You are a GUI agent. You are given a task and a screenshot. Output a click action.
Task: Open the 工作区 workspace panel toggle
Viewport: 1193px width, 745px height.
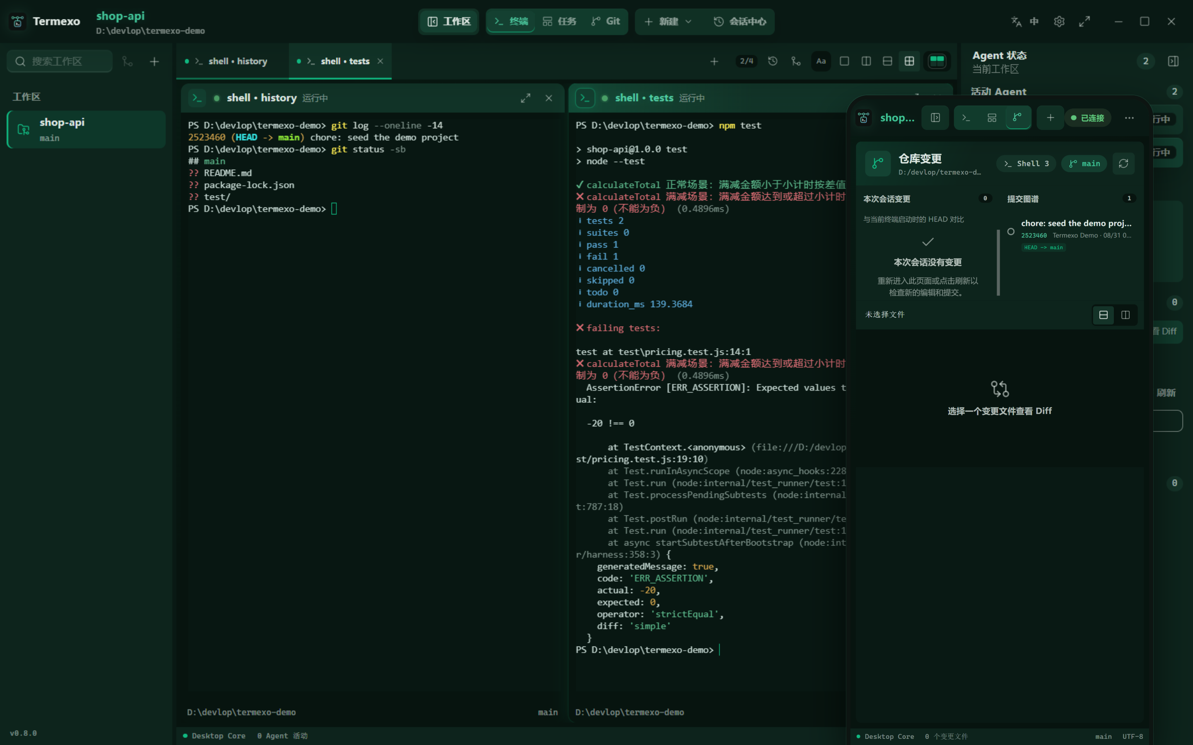(449, 21)
